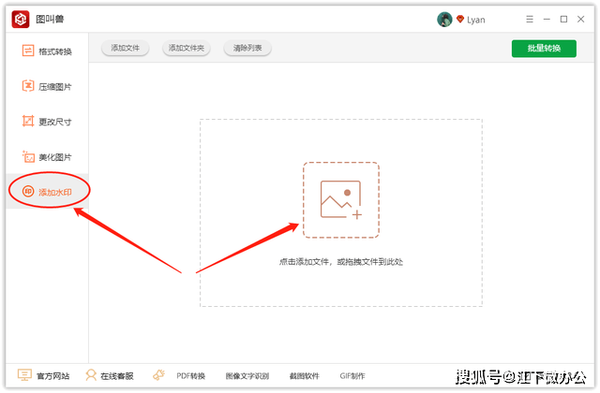Click the 截图软件 link
The height and width of the screenshot is (393, 600).
point(304,376)
